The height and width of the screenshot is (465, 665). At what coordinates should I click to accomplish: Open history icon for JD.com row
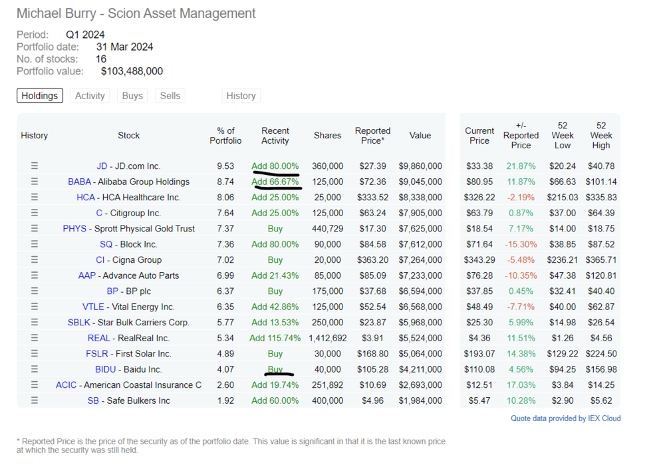tap(35, 166)
